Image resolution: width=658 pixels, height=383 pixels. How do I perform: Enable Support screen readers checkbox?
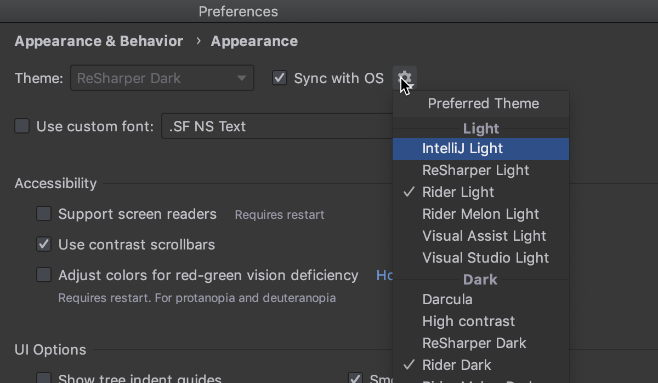pos(44,213)
